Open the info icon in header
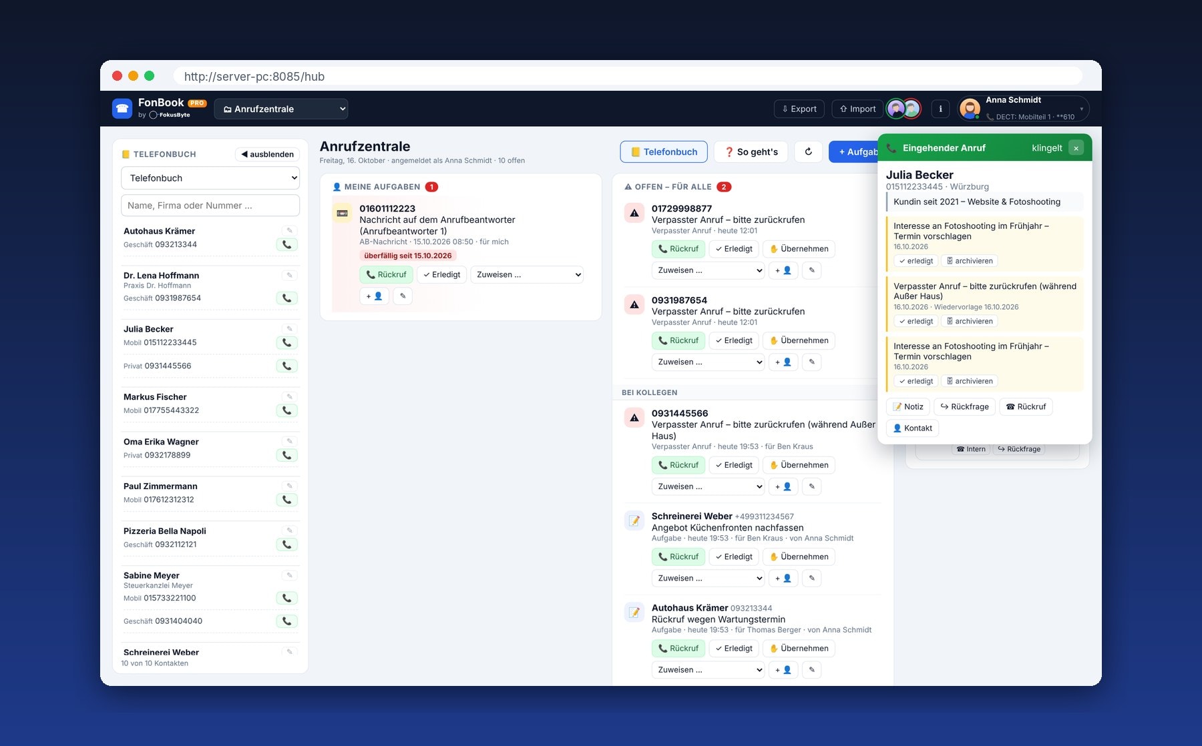 click(x=940, y=109)
